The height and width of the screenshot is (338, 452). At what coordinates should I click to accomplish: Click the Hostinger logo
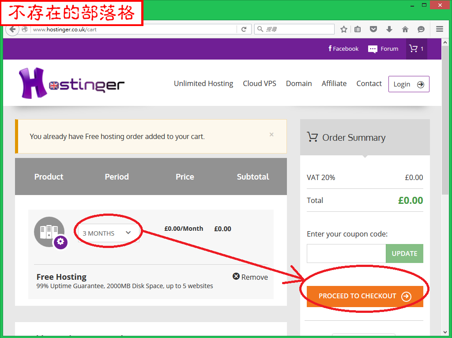[x=72, y=83]
